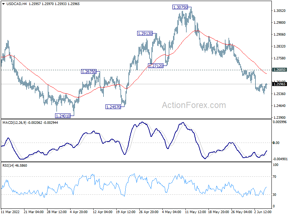
Task: Click the 1.25360 price axis value
Action: coord(280,94)
